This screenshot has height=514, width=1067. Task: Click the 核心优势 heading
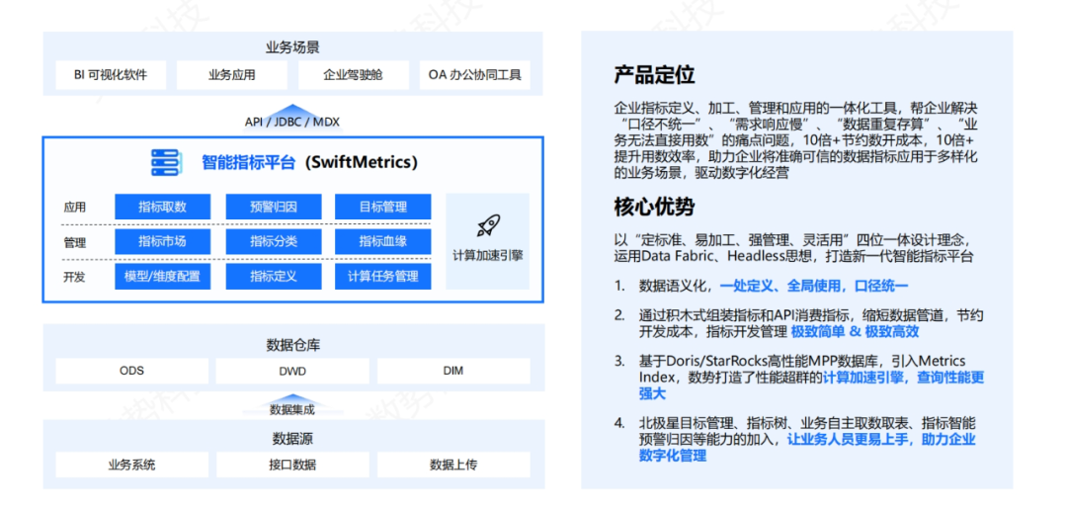[x=655, y=207]
